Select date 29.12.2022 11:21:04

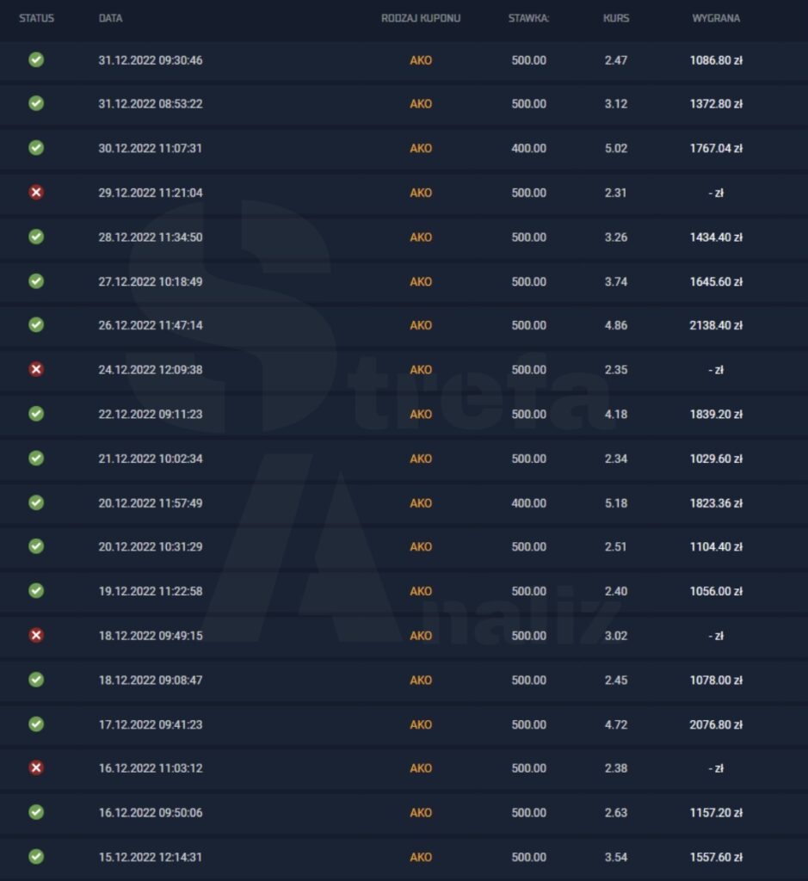pyautogui.click(x=151, y=193)
